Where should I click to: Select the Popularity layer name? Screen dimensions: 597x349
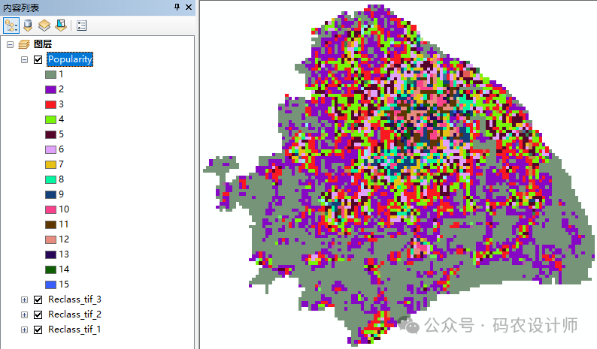click(x=70, y=59)
